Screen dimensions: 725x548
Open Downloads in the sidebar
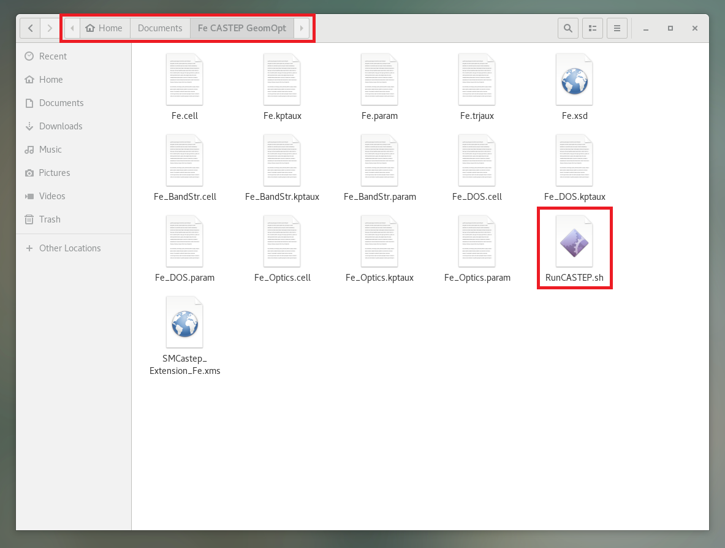tap(60, 126)
